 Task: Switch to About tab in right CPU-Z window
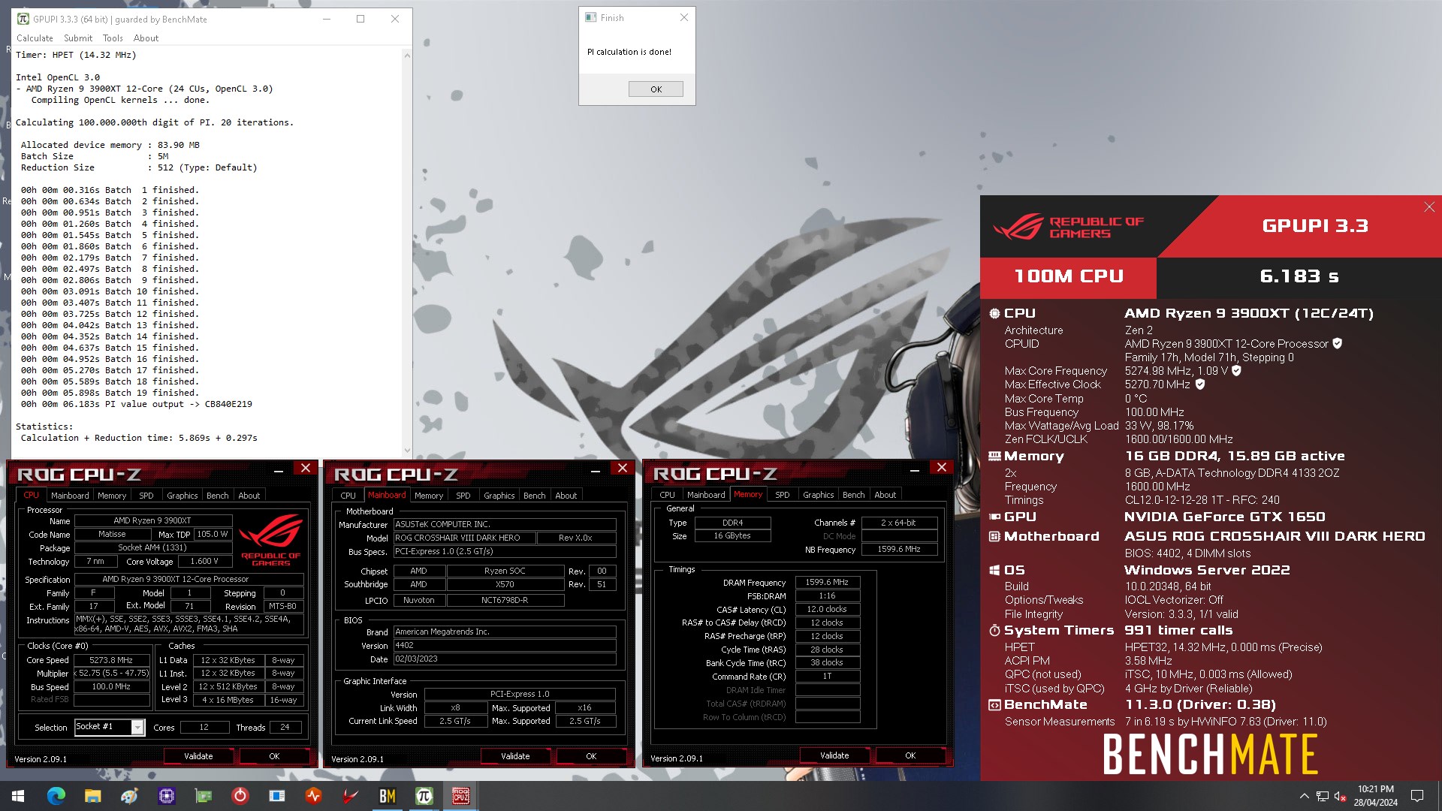885,495
